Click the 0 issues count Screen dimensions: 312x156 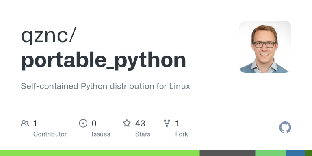[x=94, y=123]
